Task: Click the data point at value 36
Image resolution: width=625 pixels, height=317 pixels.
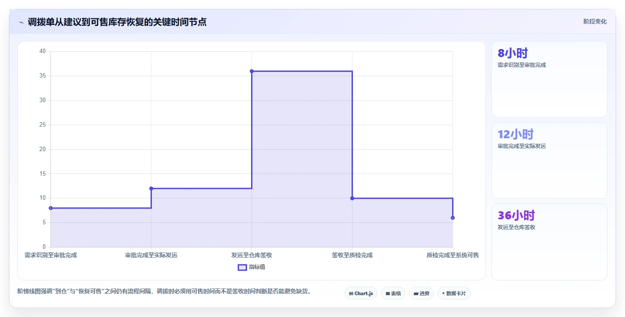Action: pos(252,71)
